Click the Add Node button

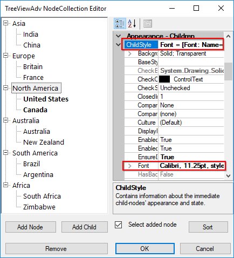click(x=31, y=227)
